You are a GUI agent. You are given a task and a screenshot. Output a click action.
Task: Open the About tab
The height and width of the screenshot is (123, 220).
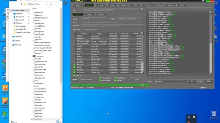[180, 5]
